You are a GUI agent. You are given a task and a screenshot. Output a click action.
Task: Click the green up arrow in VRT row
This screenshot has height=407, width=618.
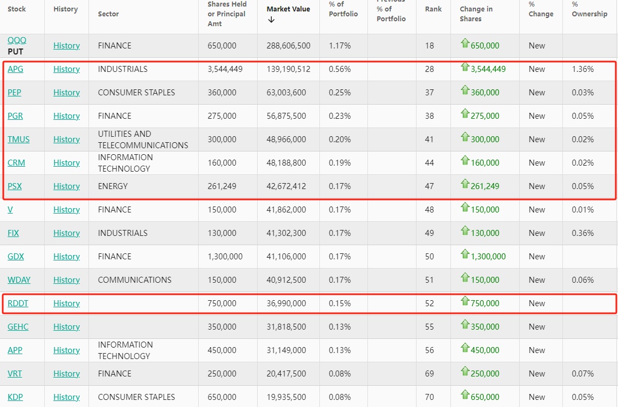[x=465, y=372]
